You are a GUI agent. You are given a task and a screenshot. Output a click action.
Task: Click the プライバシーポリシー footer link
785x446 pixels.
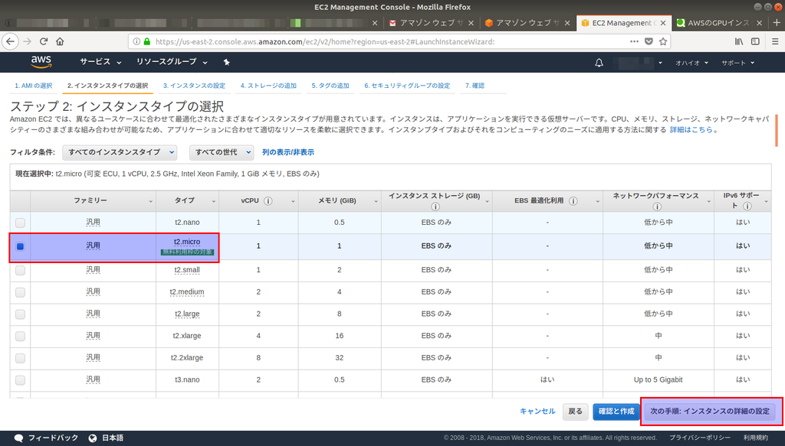coord(699,438)
